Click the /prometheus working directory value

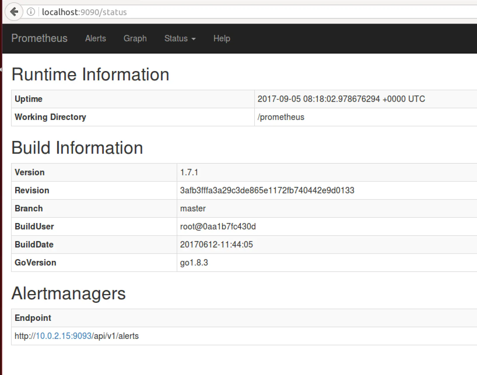(x=281, y=117)
